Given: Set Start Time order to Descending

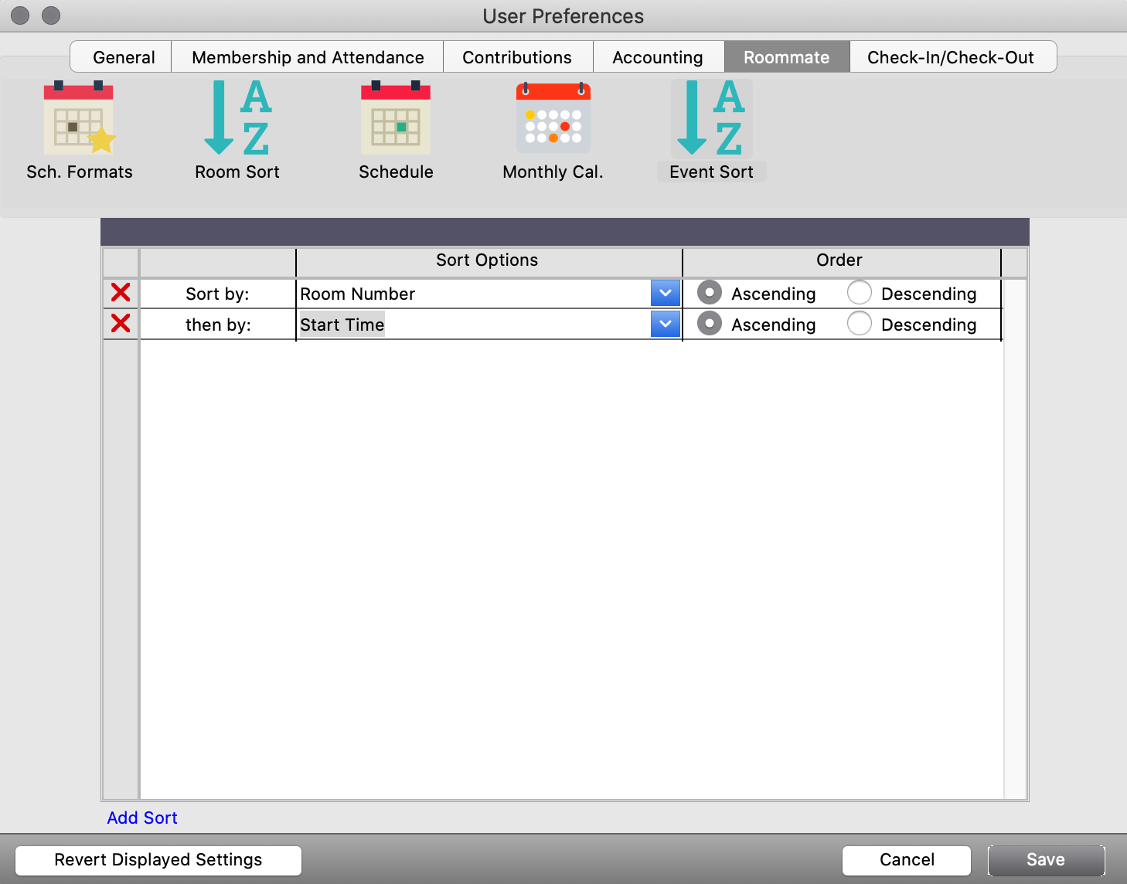Looking at the screenshot, I should coord(860,324).
